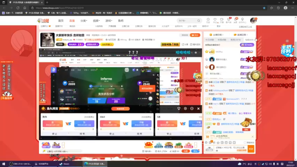Click the chat message input field

230,149
